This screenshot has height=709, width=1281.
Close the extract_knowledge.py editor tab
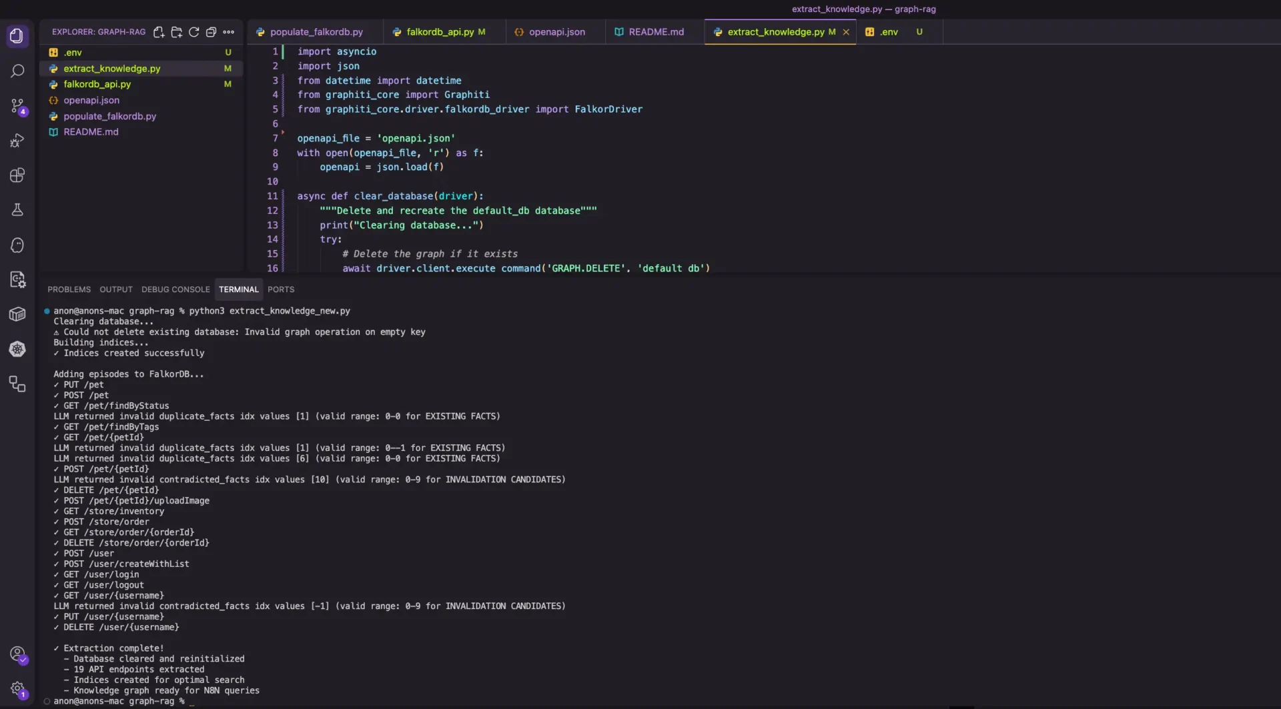pyautogui.click(x=846, y=31)
